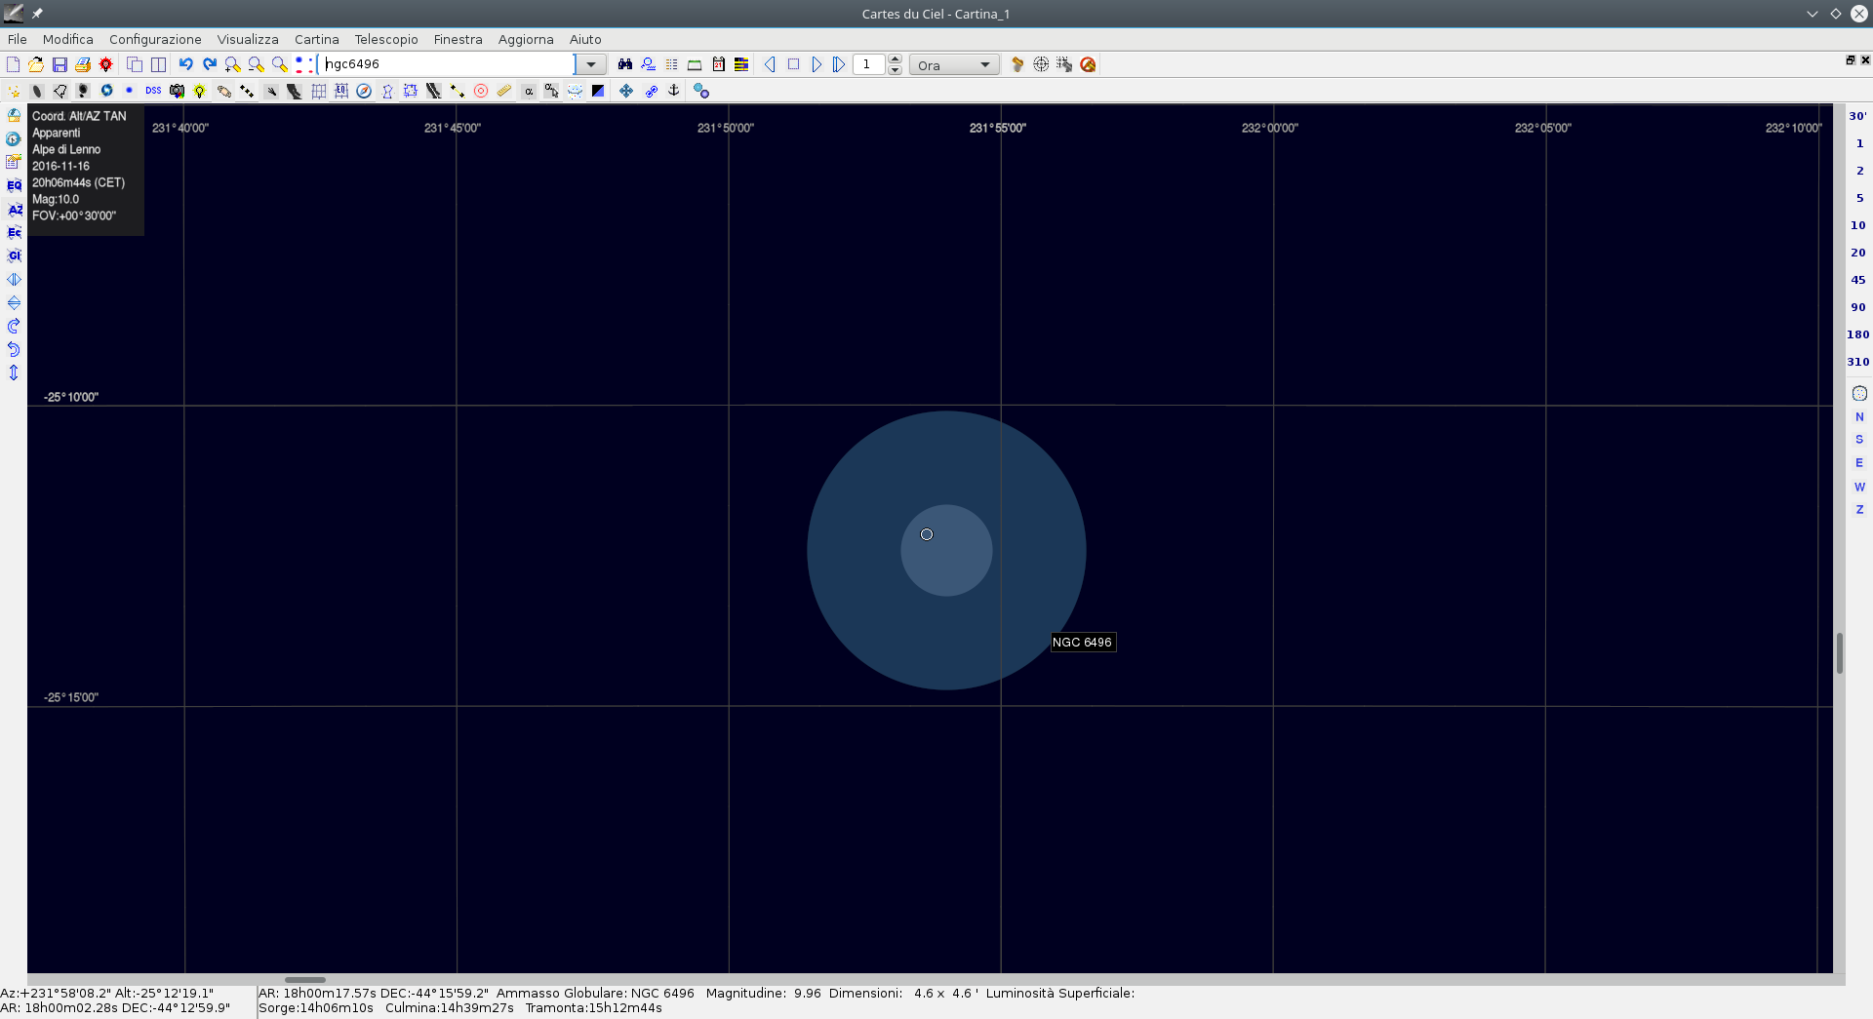
Task: Toggle object labels with alpha icon
Action: coord(529,91)
